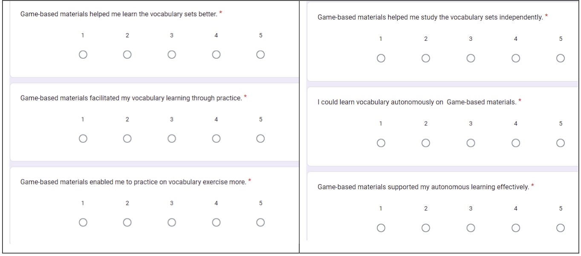Select rating 3 for 'learn the vocabulary sets better'

(172, 54)
